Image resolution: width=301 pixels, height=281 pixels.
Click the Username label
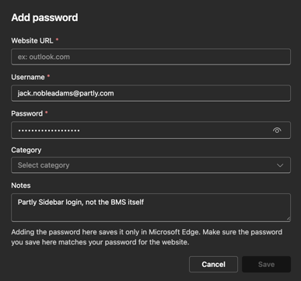[28, 77]
